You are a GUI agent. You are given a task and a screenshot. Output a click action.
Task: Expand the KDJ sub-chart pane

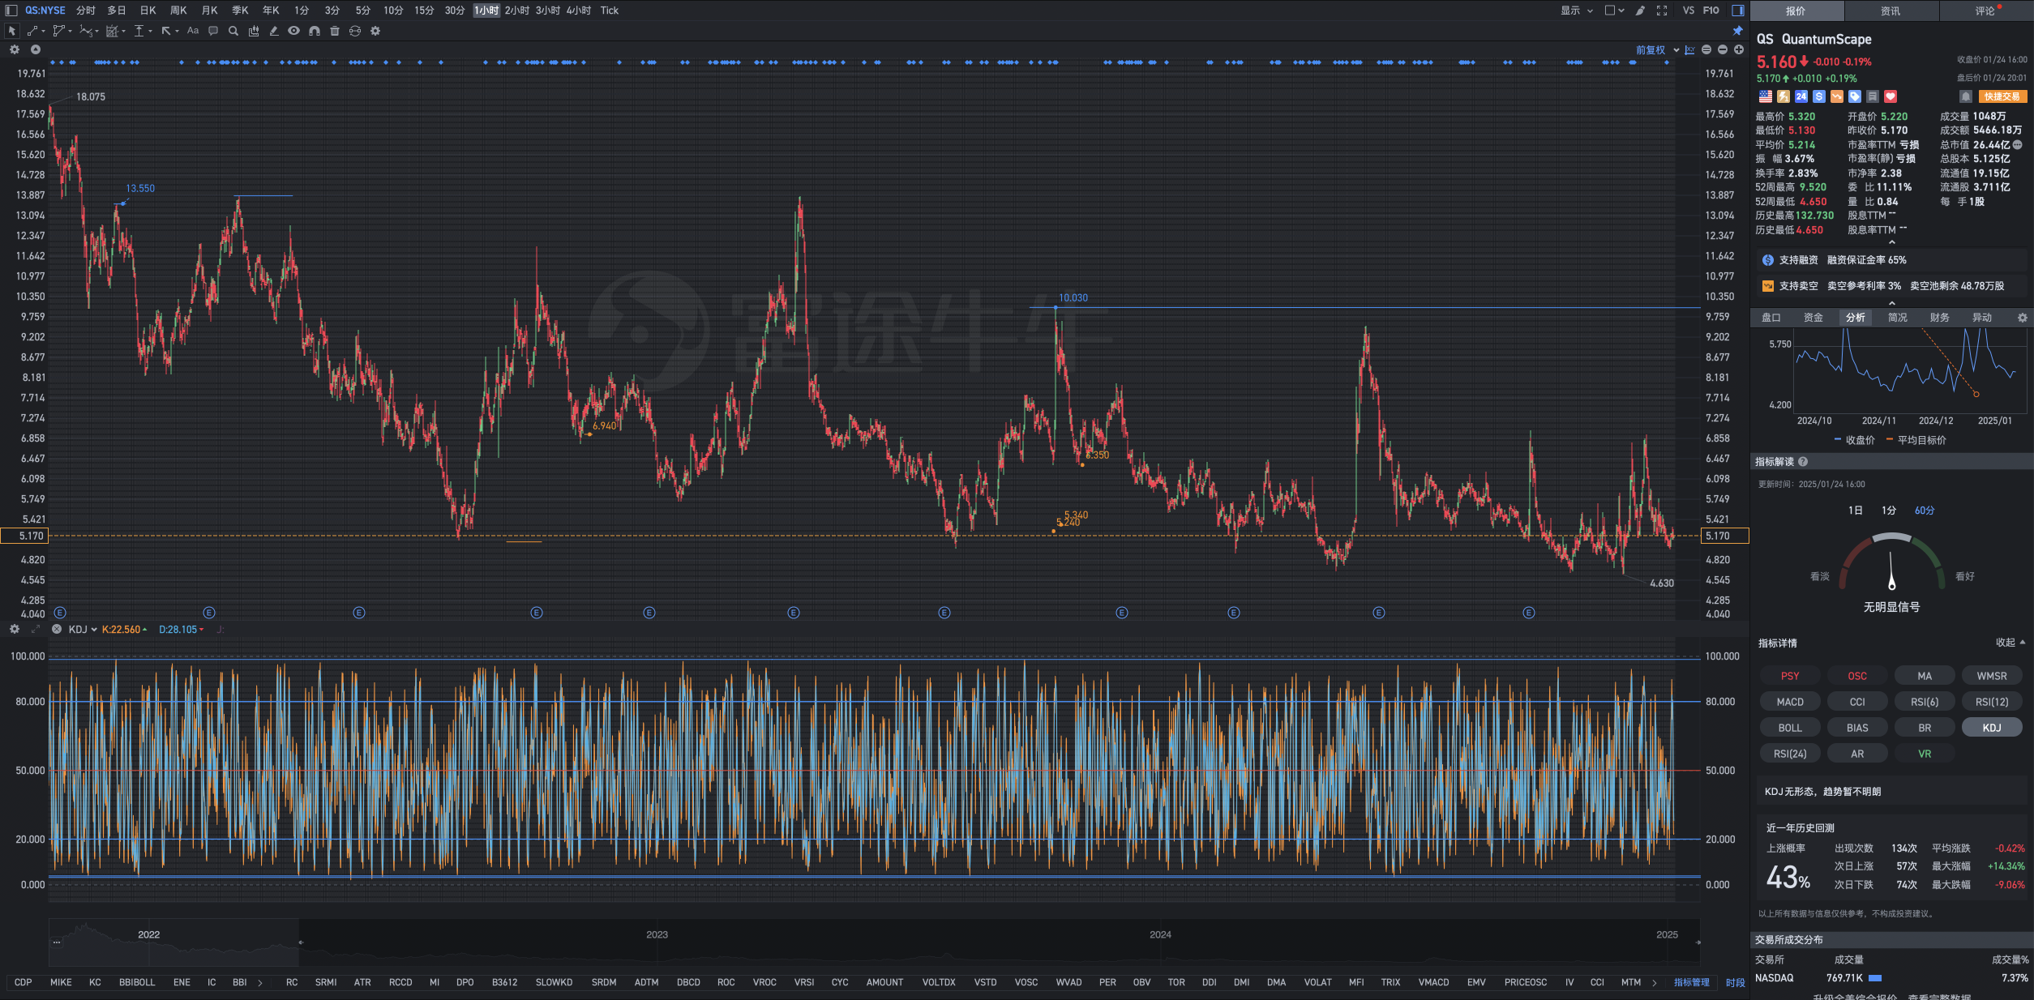(x=36, y=629)
